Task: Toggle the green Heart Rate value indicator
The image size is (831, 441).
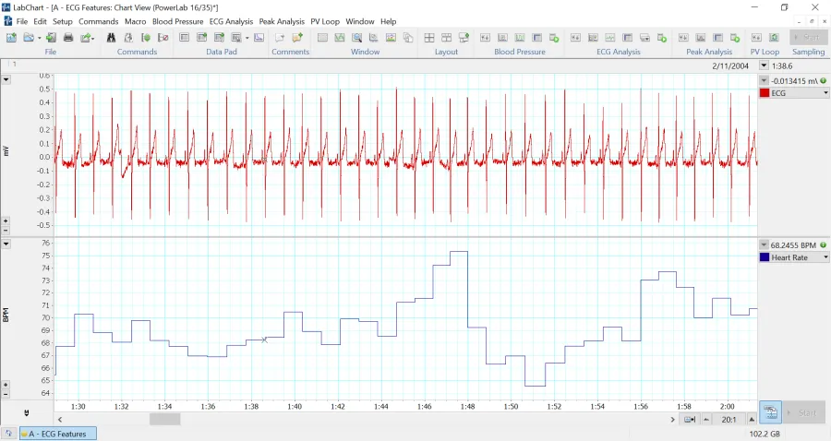Action: (823, 245)
